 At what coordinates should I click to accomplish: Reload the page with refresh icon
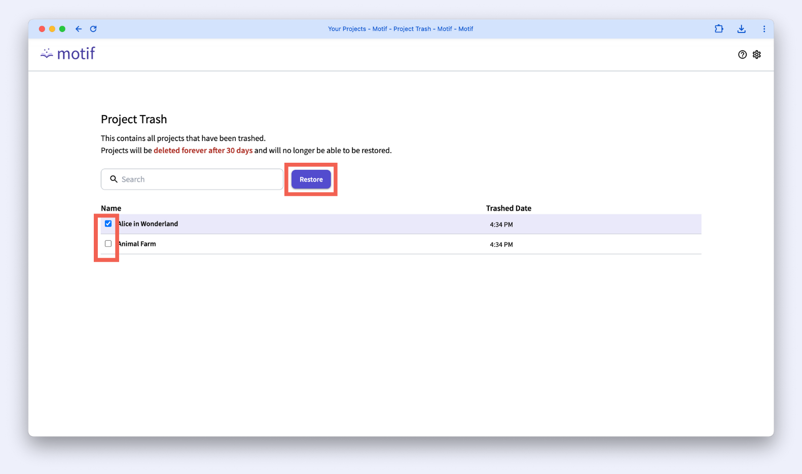tap(93, 29)
